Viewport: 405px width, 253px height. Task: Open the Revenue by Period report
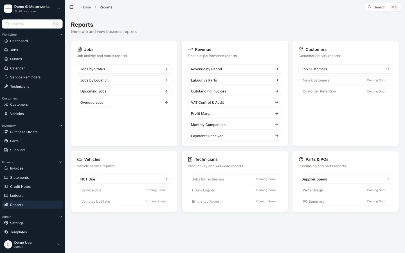tap(235, 69)
